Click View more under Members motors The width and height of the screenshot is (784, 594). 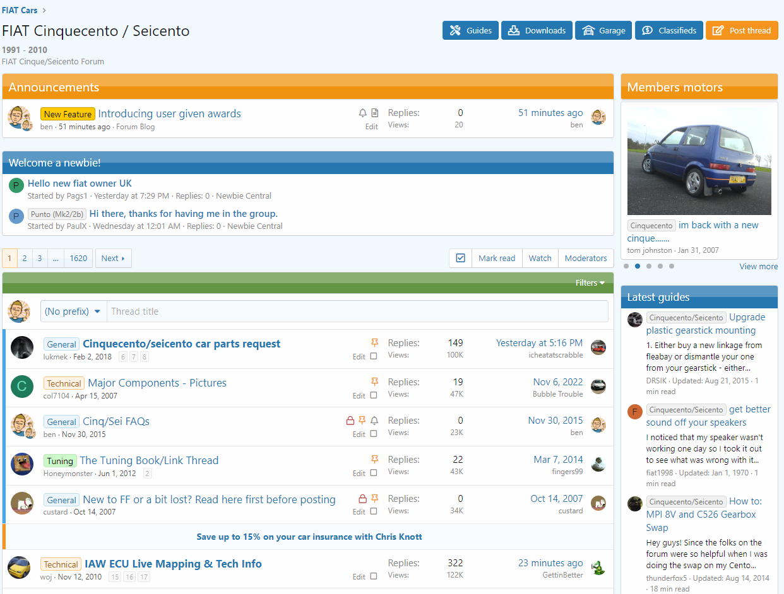(759, 267)
